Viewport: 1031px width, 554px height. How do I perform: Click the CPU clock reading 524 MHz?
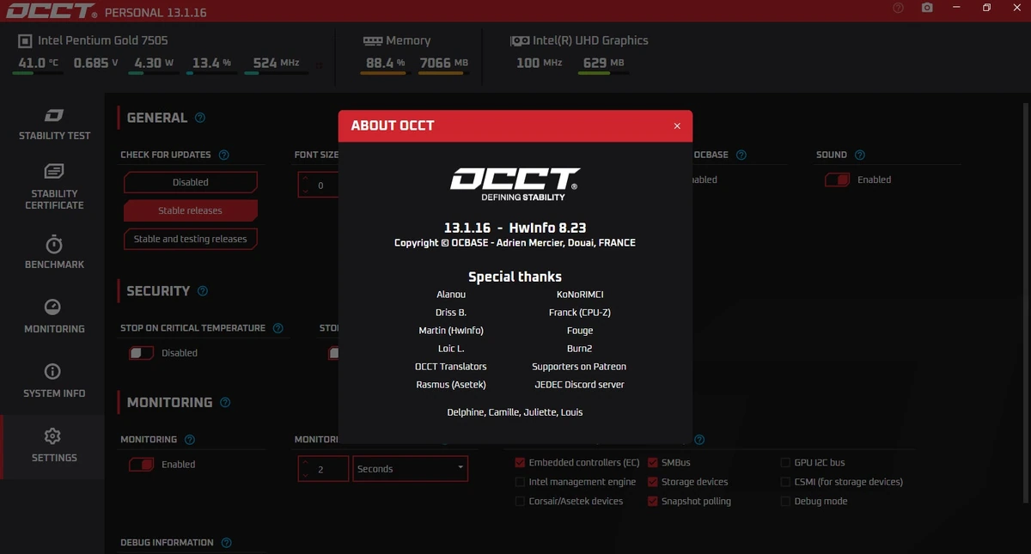pos(276,63)
